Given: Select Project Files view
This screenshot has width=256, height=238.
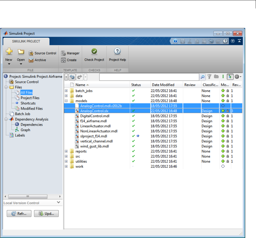Looking at the screenshot, I should point(30,98).
